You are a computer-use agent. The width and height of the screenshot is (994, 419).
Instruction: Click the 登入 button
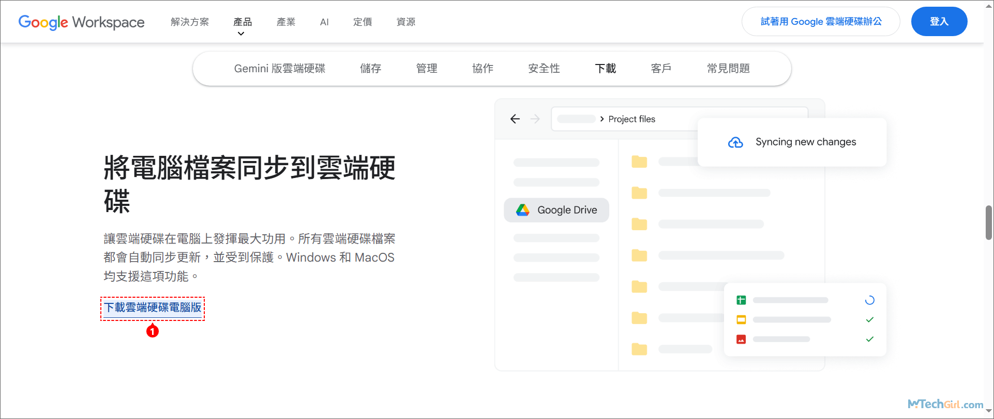tap(939, 22)
